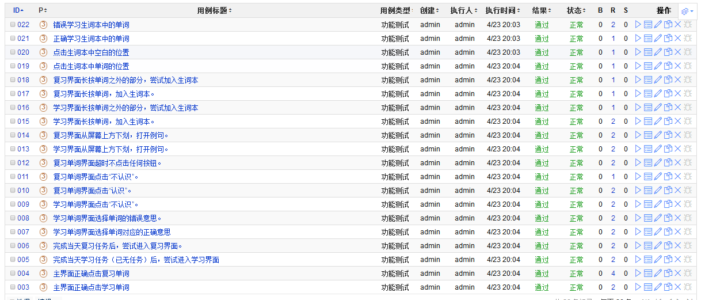Viewport: 705px width, 300px height.
Task: Delete test case 003
Action: (x=677, y=287)
